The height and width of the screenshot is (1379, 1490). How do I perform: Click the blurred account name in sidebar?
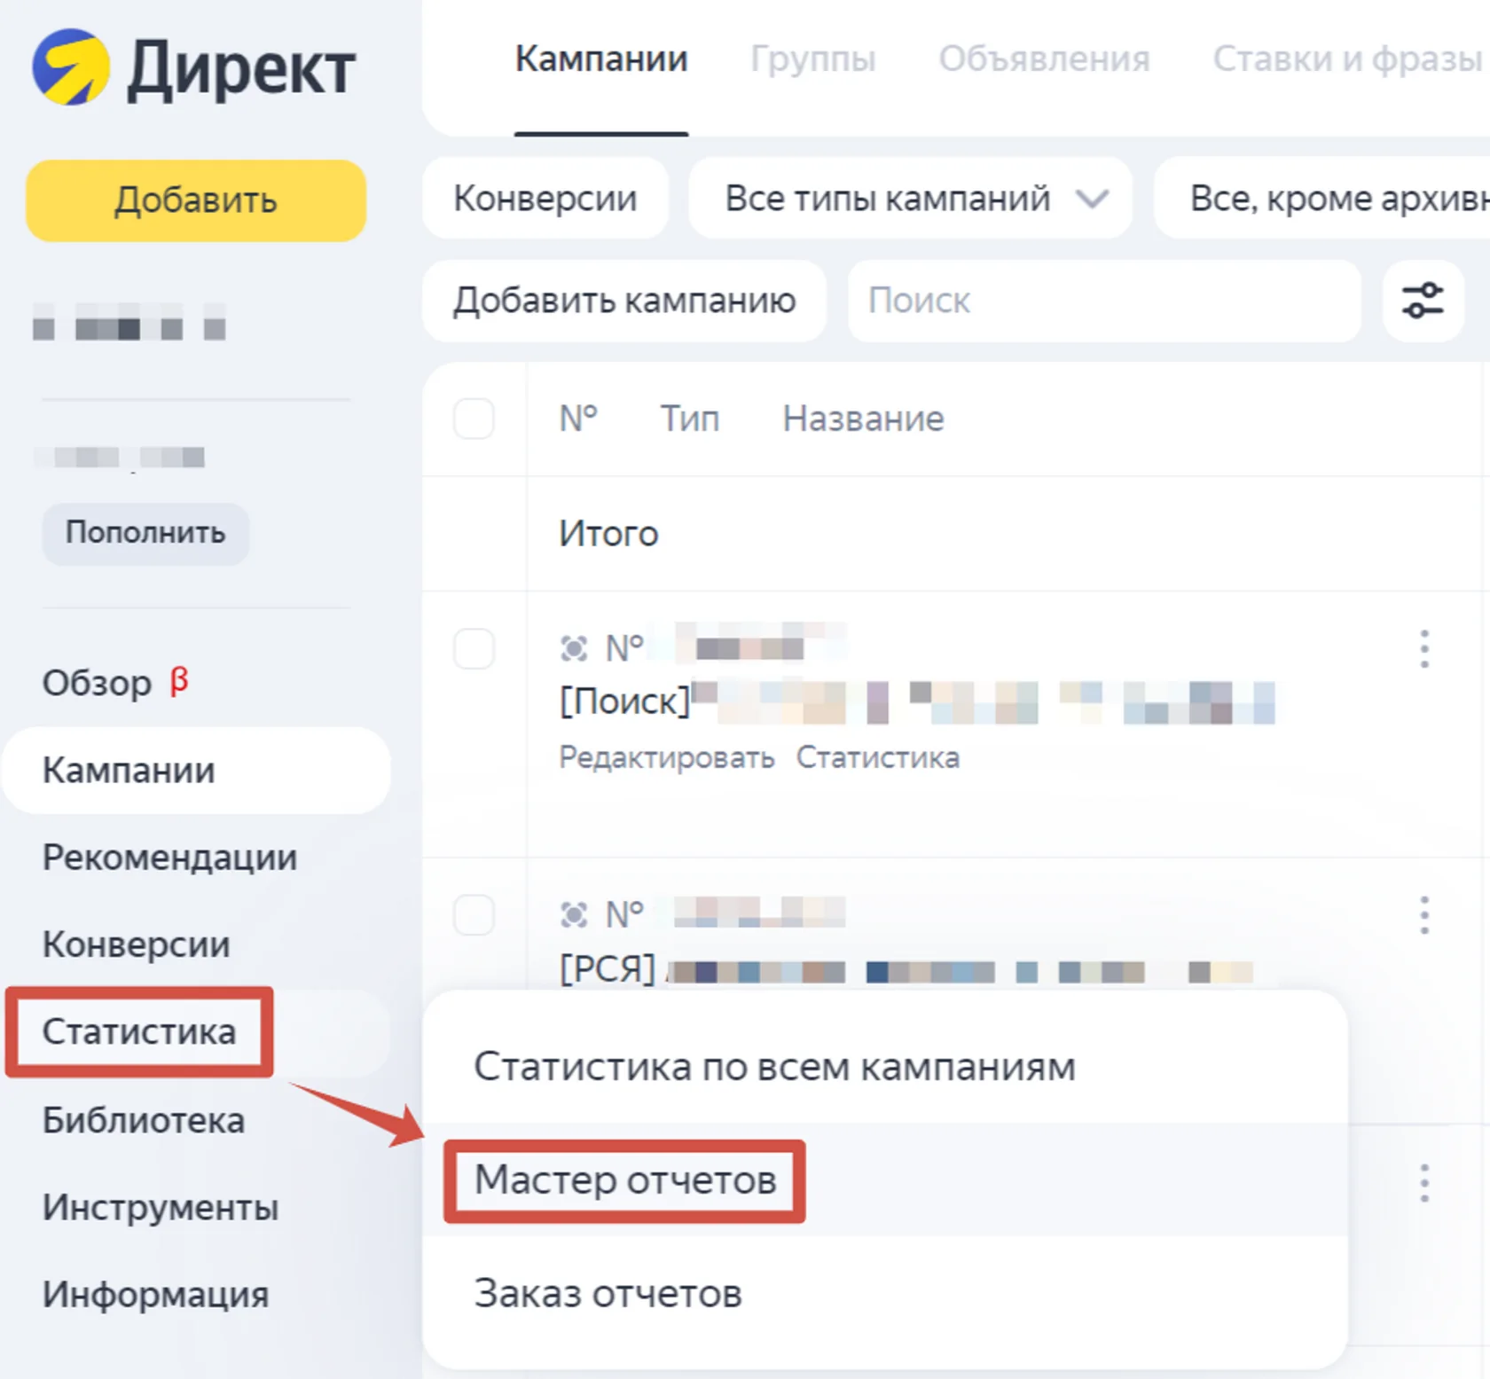pyautogui.click(x=129, y=323)
